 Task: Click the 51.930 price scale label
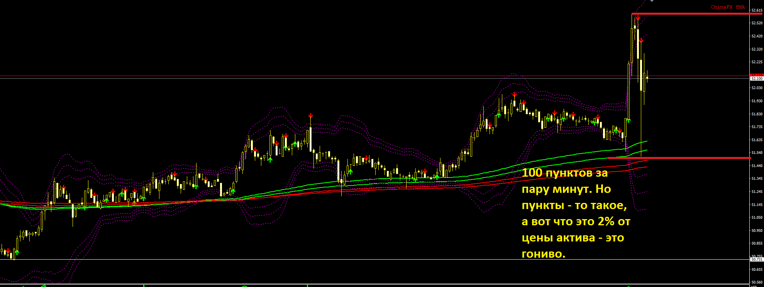(757, 101)
